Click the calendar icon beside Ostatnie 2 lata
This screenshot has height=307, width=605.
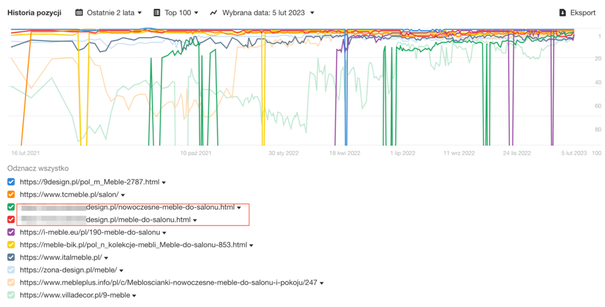79,12
